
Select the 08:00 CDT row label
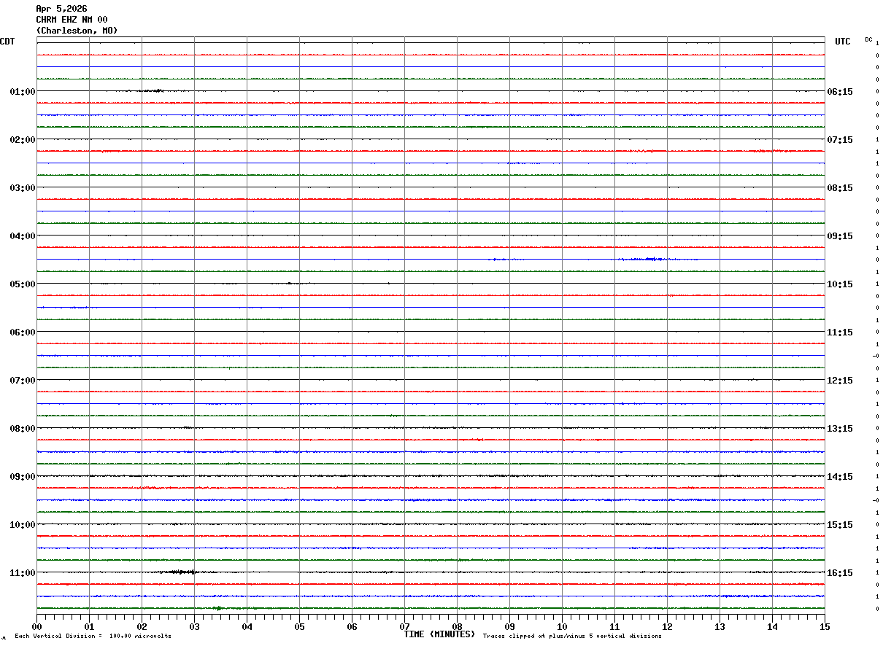(23, 428)
